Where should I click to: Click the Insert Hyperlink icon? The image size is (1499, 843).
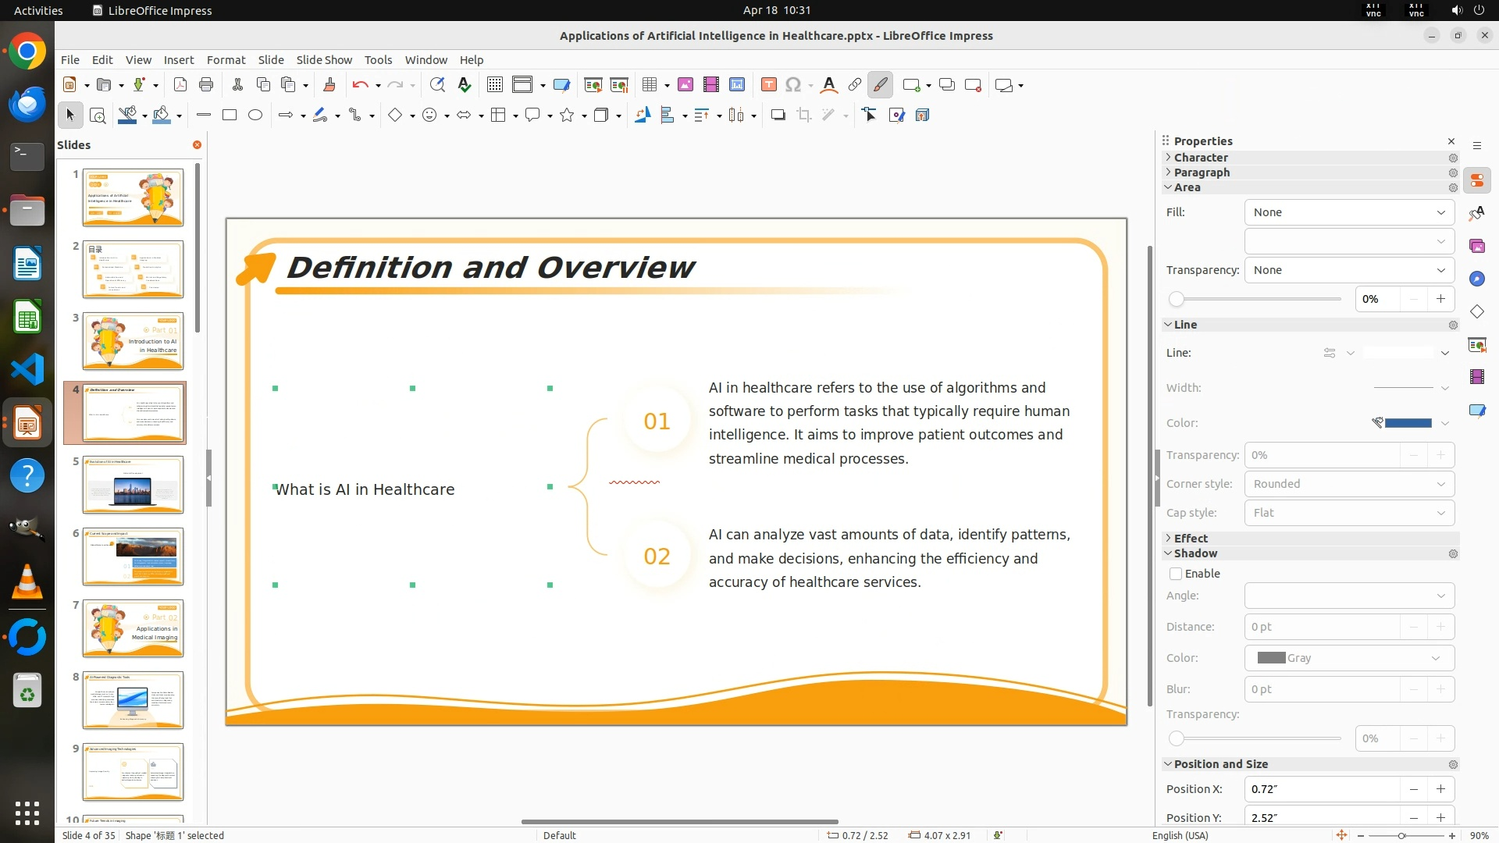pos(855,85)
